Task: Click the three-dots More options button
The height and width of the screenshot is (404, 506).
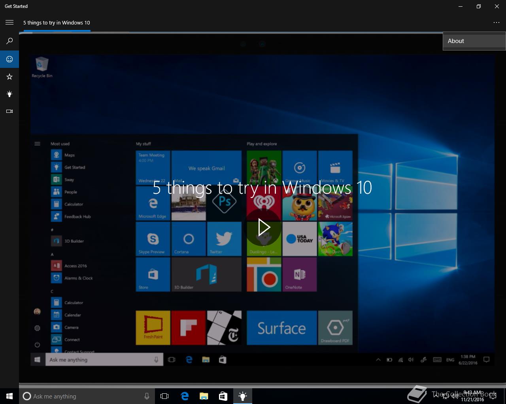Action: pos(497,22)
